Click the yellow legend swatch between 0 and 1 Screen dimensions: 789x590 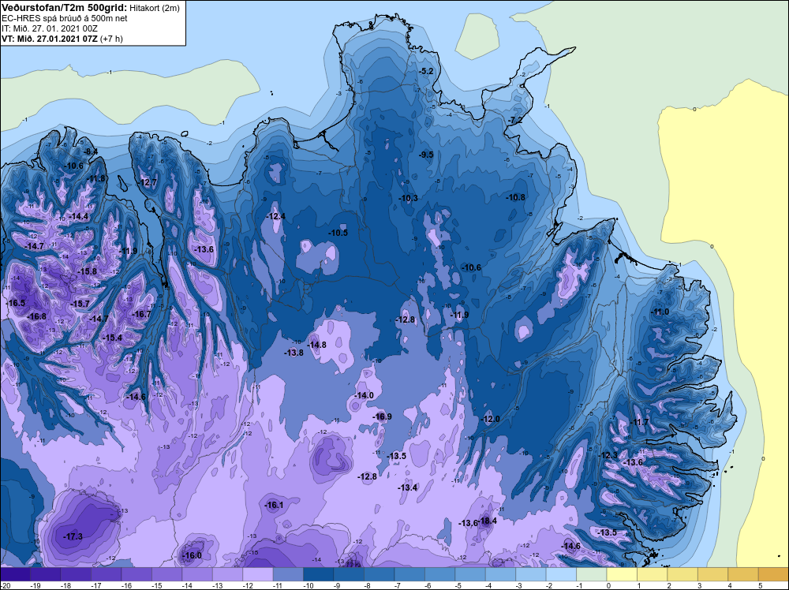click(622, 574)
